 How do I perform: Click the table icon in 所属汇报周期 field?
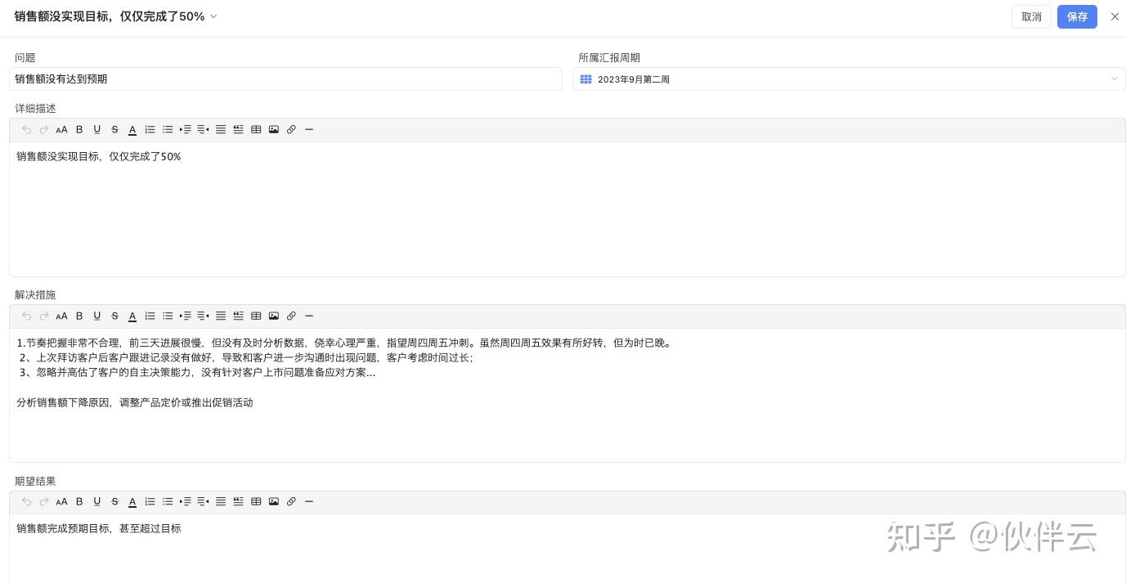(x=585, y=79)
